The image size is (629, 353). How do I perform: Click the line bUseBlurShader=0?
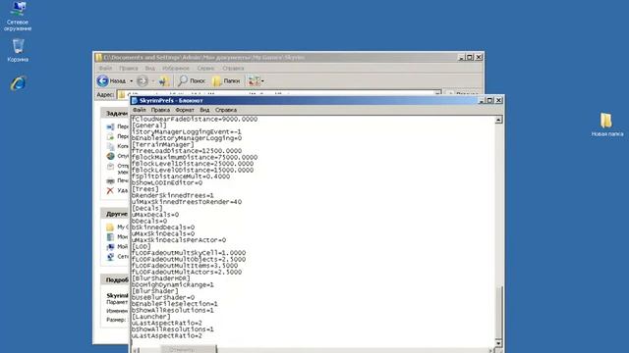click(163, 297)
